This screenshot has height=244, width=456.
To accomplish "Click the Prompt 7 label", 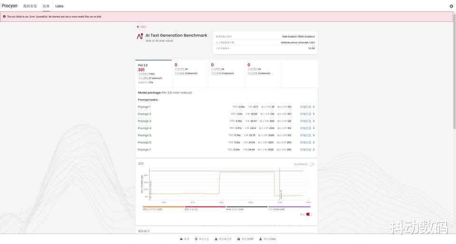I will coord(144,150).
